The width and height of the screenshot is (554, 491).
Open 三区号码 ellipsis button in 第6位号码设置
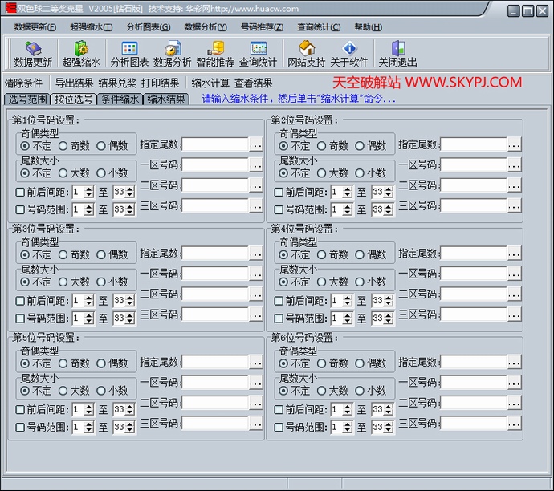(x=514, y=424)
